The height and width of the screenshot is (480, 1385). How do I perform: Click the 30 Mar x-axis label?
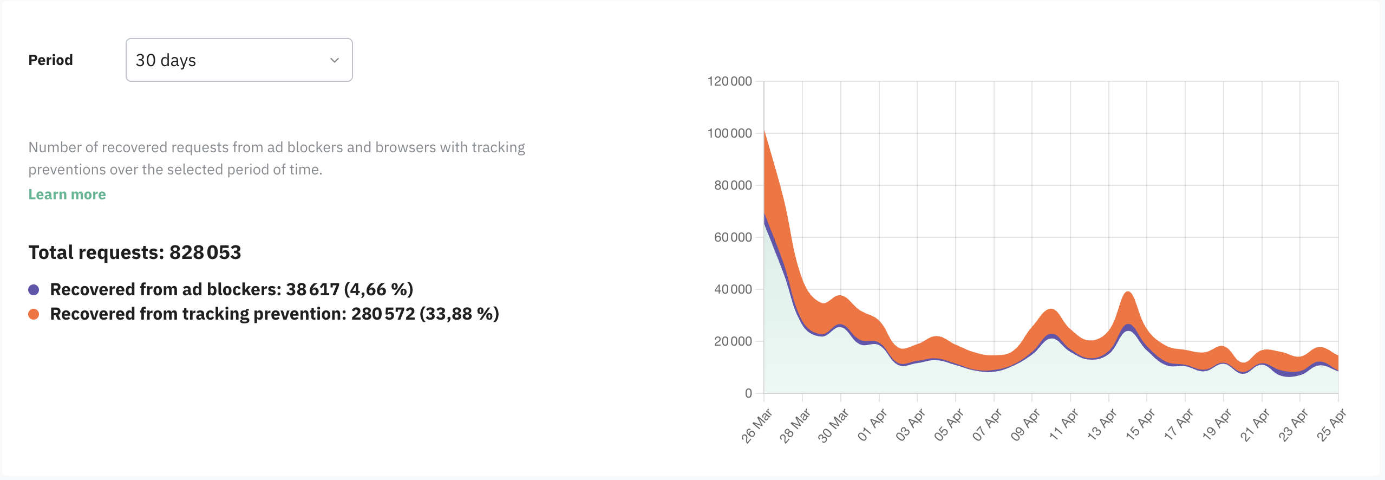(833, 427)
